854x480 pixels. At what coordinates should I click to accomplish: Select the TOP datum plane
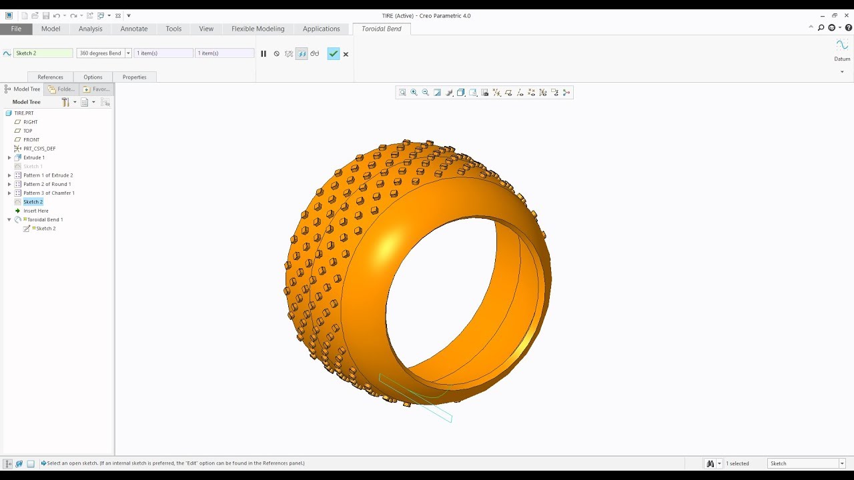click(28, 131)
